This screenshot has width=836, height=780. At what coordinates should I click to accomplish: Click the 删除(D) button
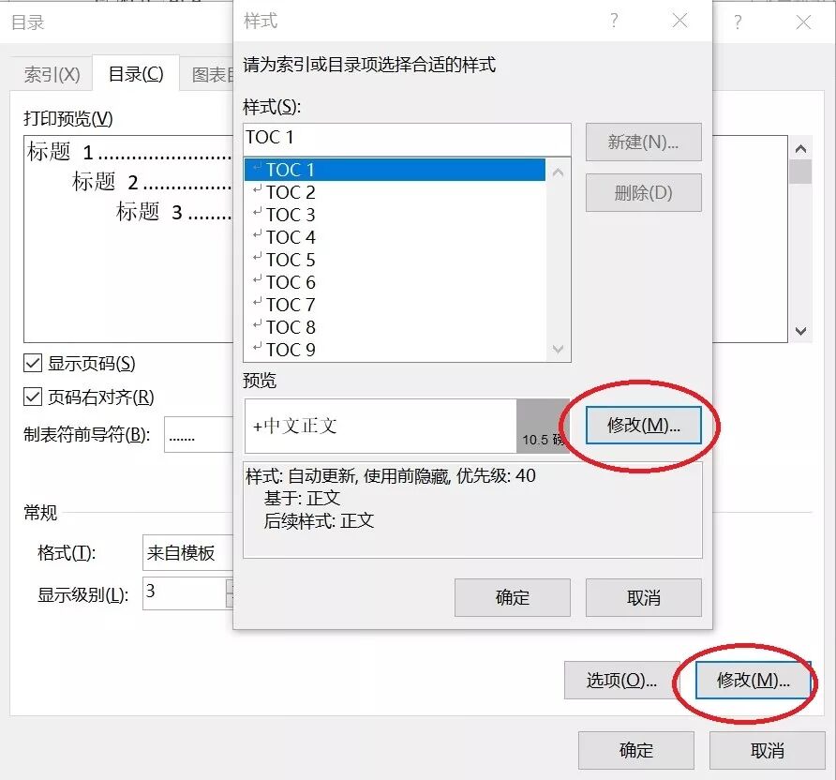pos(645,193)
